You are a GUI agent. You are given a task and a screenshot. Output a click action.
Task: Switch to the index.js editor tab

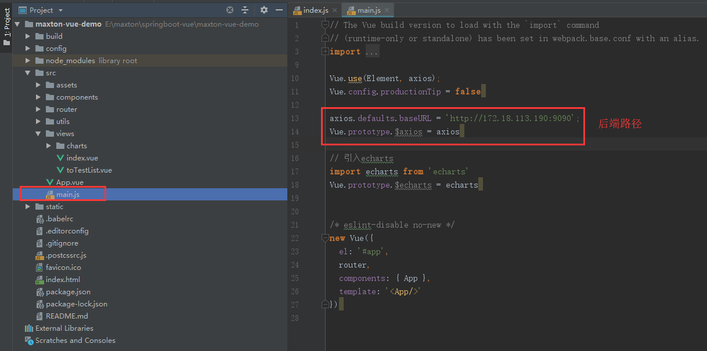point(316,10)
